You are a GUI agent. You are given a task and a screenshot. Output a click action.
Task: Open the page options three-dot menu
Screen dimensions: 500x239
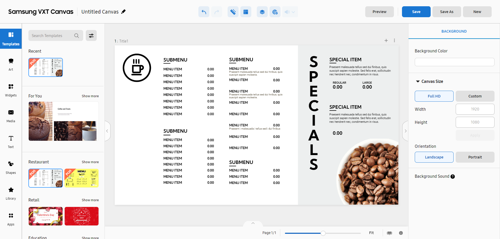coord(394,40)
